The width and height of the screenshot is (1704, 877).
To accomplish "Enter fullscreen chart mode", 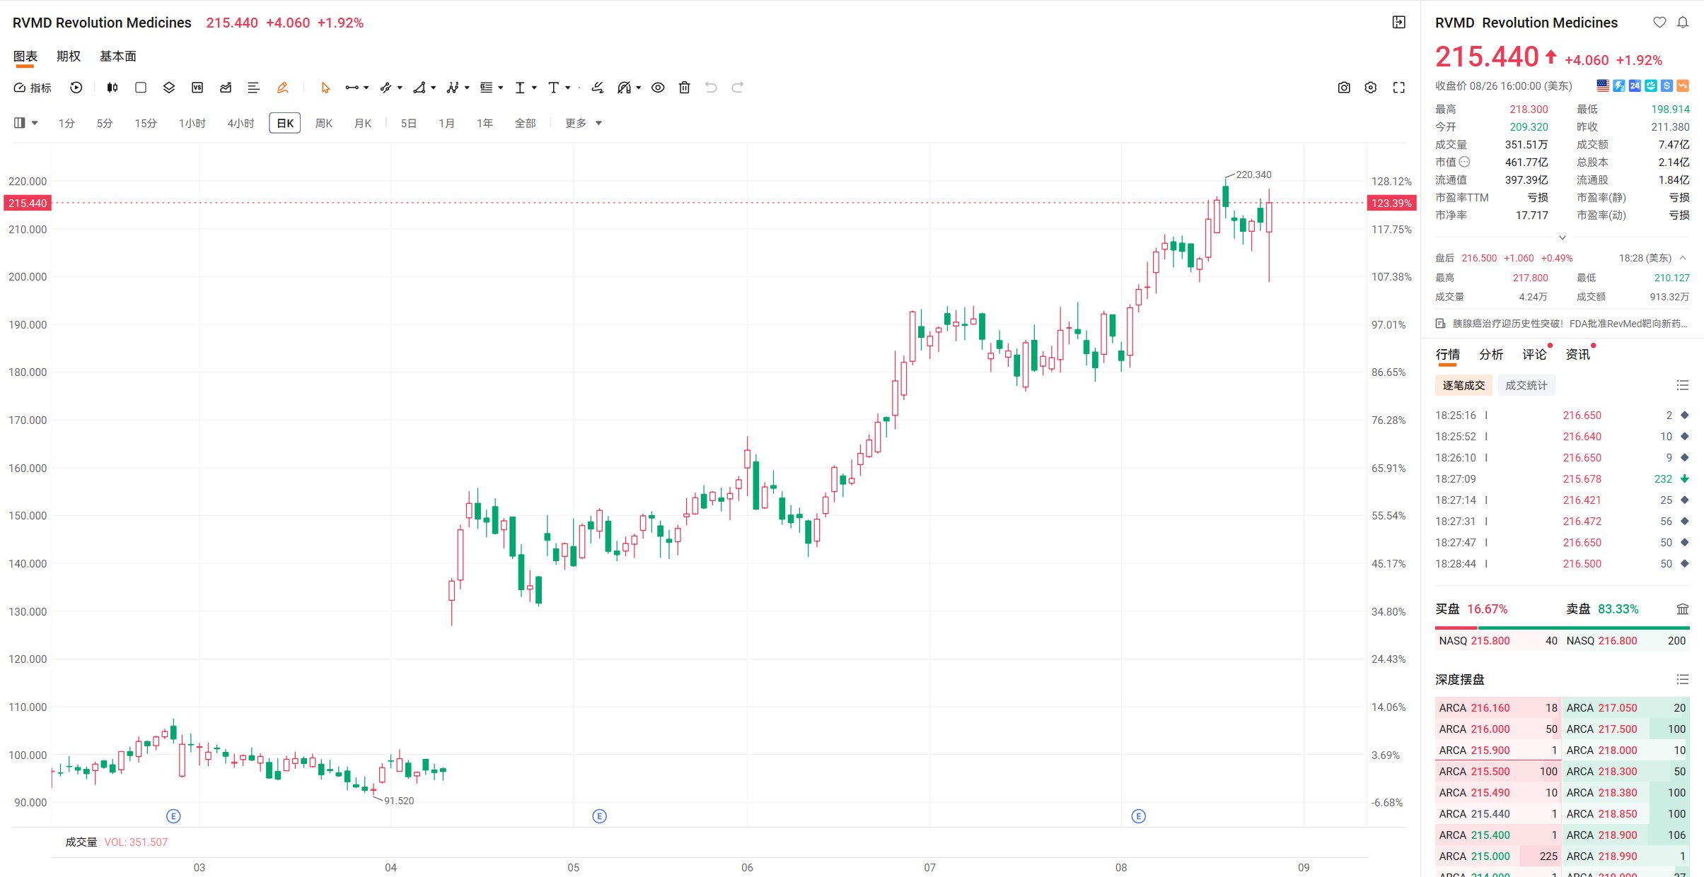I will pyautogui.click(x=1398, y=88).
